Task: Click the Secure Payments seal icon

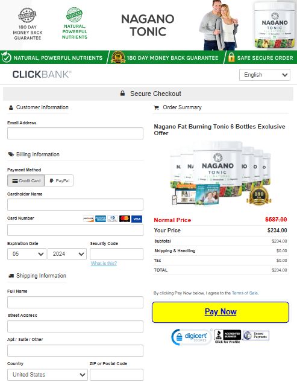Action: point(256,336)
